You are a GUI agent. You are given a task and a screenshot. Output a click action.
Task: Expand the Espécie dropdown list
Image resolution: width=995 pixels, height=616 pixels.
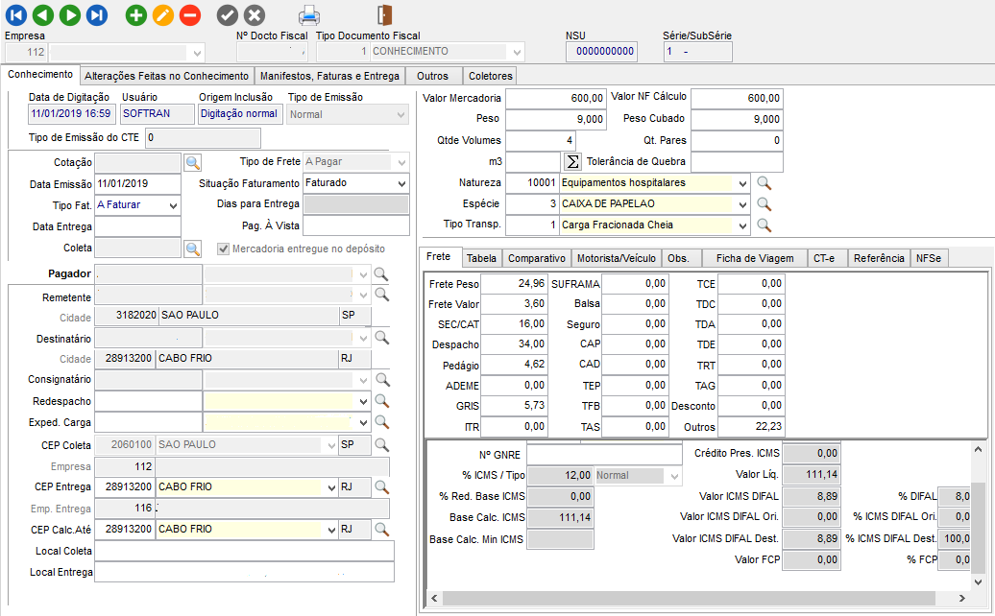click(x=741, y=203)
